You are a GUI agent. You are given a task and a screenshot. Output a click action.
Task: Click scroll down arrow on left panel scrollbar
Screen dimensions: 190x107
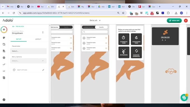(x=50, y=102)
